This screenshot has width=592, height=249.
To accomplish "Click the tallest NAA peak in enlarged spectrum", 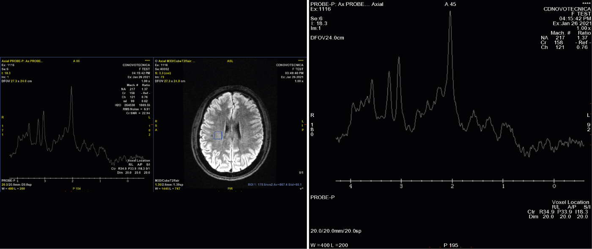I will point(450,13).
